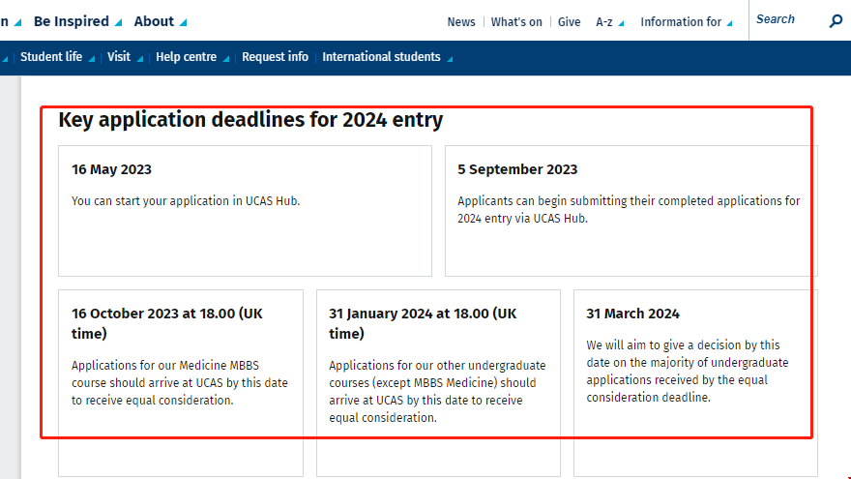Screen dimensions: 851x479
Task: Click the search magnifier icon
Action: click(x=836, y=21)
